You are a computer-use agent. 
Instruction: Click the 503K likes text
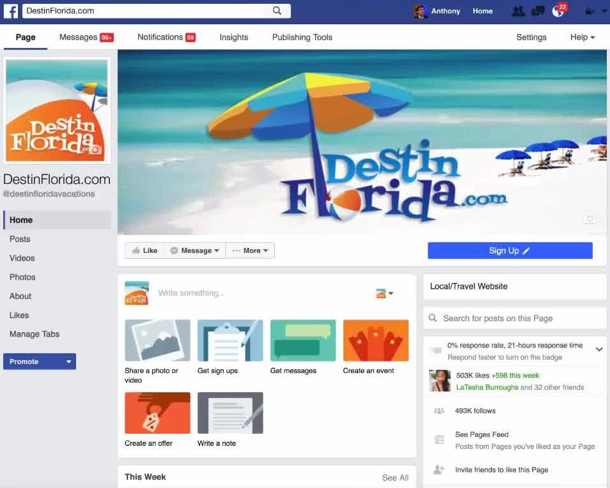[x=473, y=376]
